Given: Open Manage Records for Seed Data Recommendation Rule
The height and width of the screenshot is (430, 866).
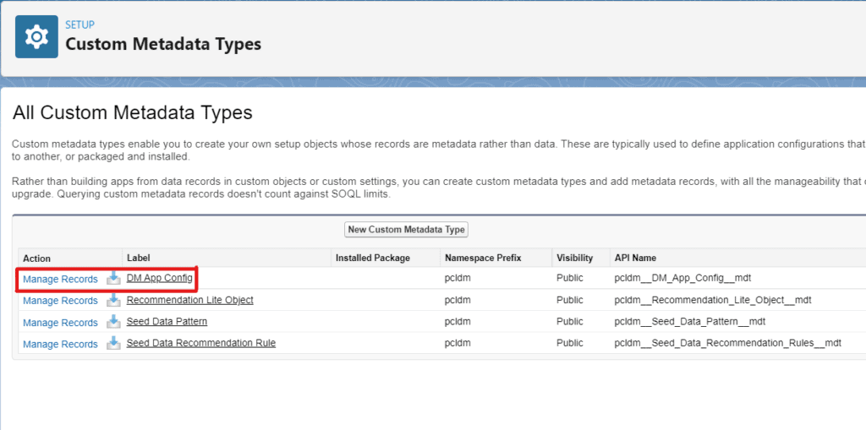Looking at the screenshot, I should [x=60, y=345].
